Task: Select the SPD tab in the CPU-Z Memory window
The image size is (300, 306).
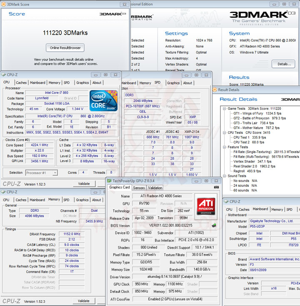Action: [x=66, y=200]
